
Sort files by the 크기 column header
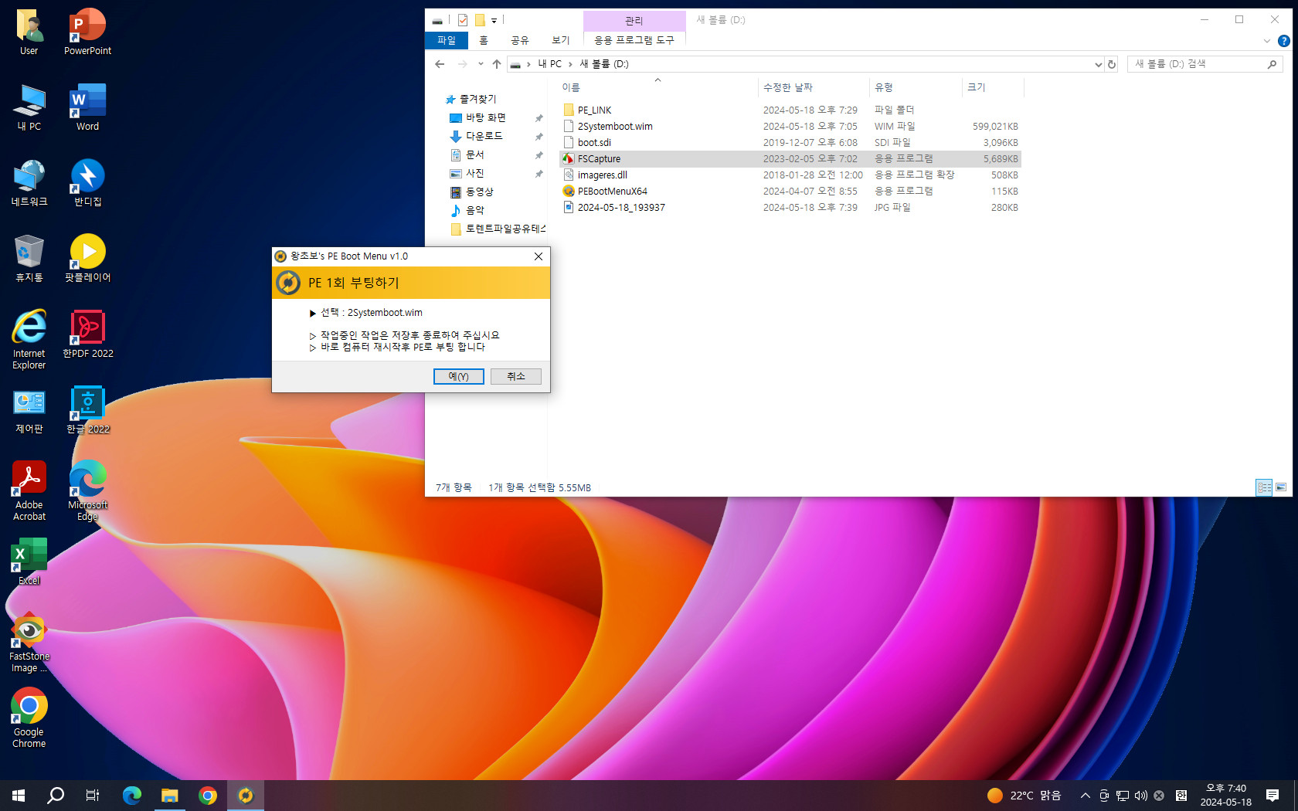[993, 87]
